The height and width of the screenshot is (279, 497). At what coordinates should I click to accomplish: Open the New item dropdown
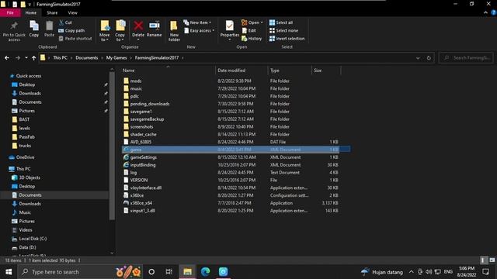[197, 22]
